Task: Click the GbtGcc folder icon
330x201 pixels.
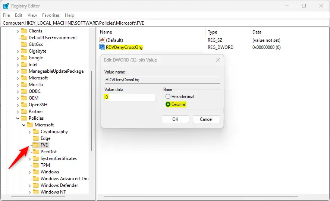Action: point(24,44)
